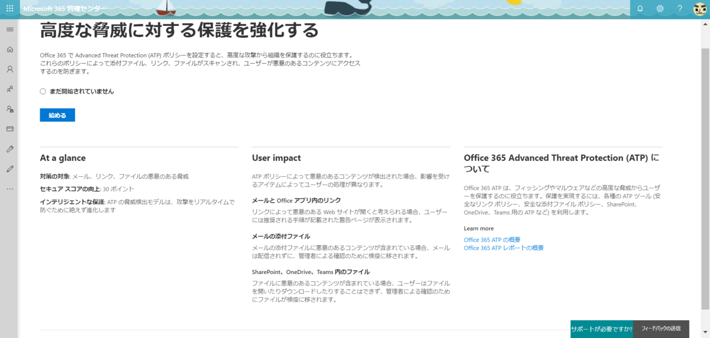The width and height of the screenshot is (710, 338).
Task: Click the At a glance heading
Action: (x=63, y=158)
